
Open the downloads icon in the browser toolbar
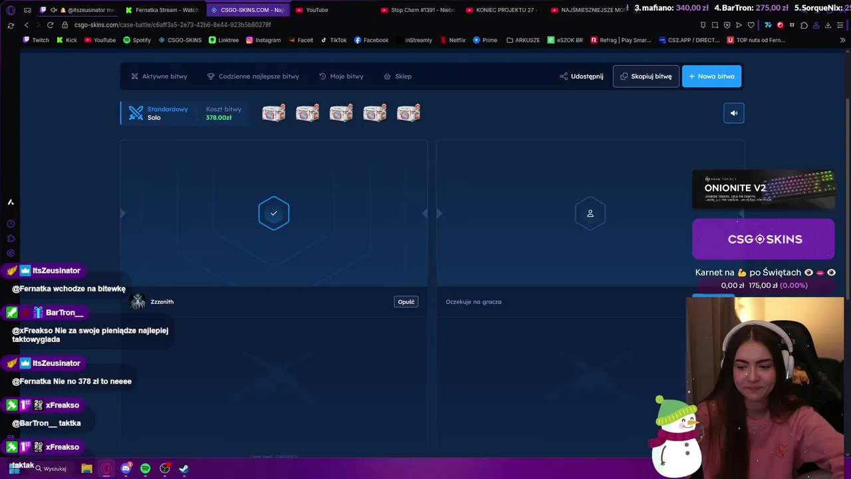coord(828,25)
